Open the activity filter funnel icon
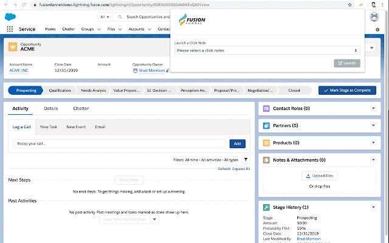Viewport: 389px width, 243px height. (x=246, y=160)
